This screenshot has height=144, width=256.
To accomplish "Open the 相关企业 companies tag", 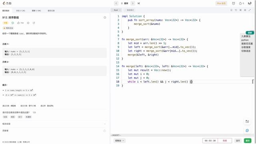I will coord(8,28).
